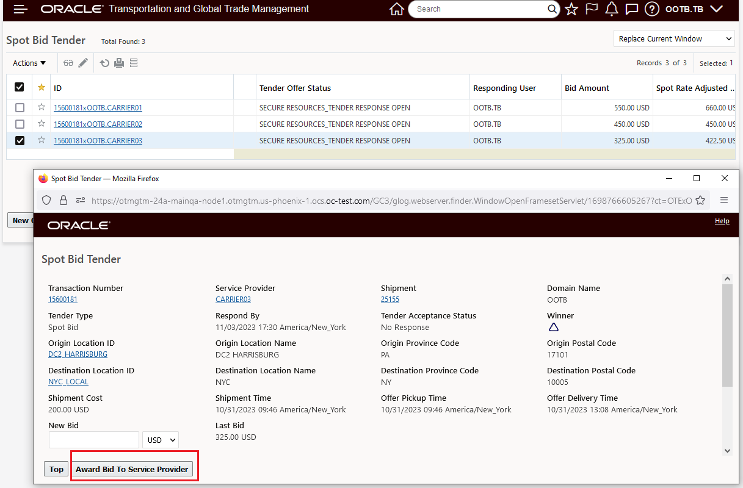
Task: Sort by Spot Rate Adjusted column
Action: coord(695,88)
